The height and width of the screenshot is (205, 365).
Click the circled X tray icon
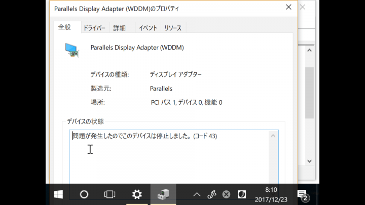tap(226, 194)
